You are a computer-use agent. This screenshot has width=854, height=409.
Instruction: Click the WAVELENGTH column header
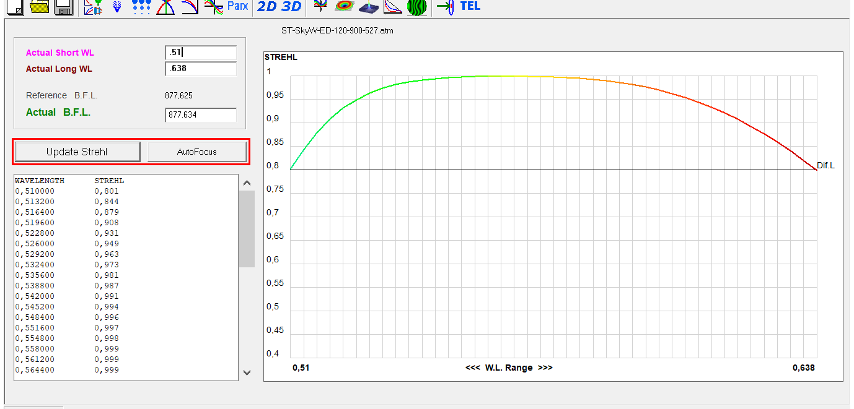pyautogui.click(x=40, y=181)
